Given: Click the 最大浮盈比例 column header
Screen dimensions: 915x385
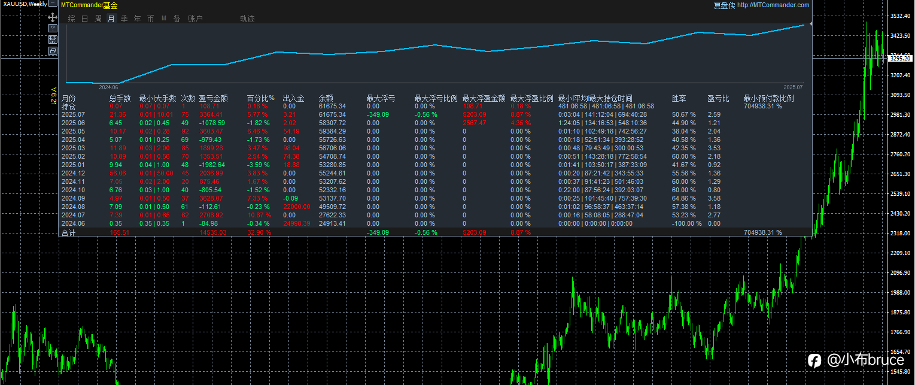Looking at the screenshot, I should 532,98.
